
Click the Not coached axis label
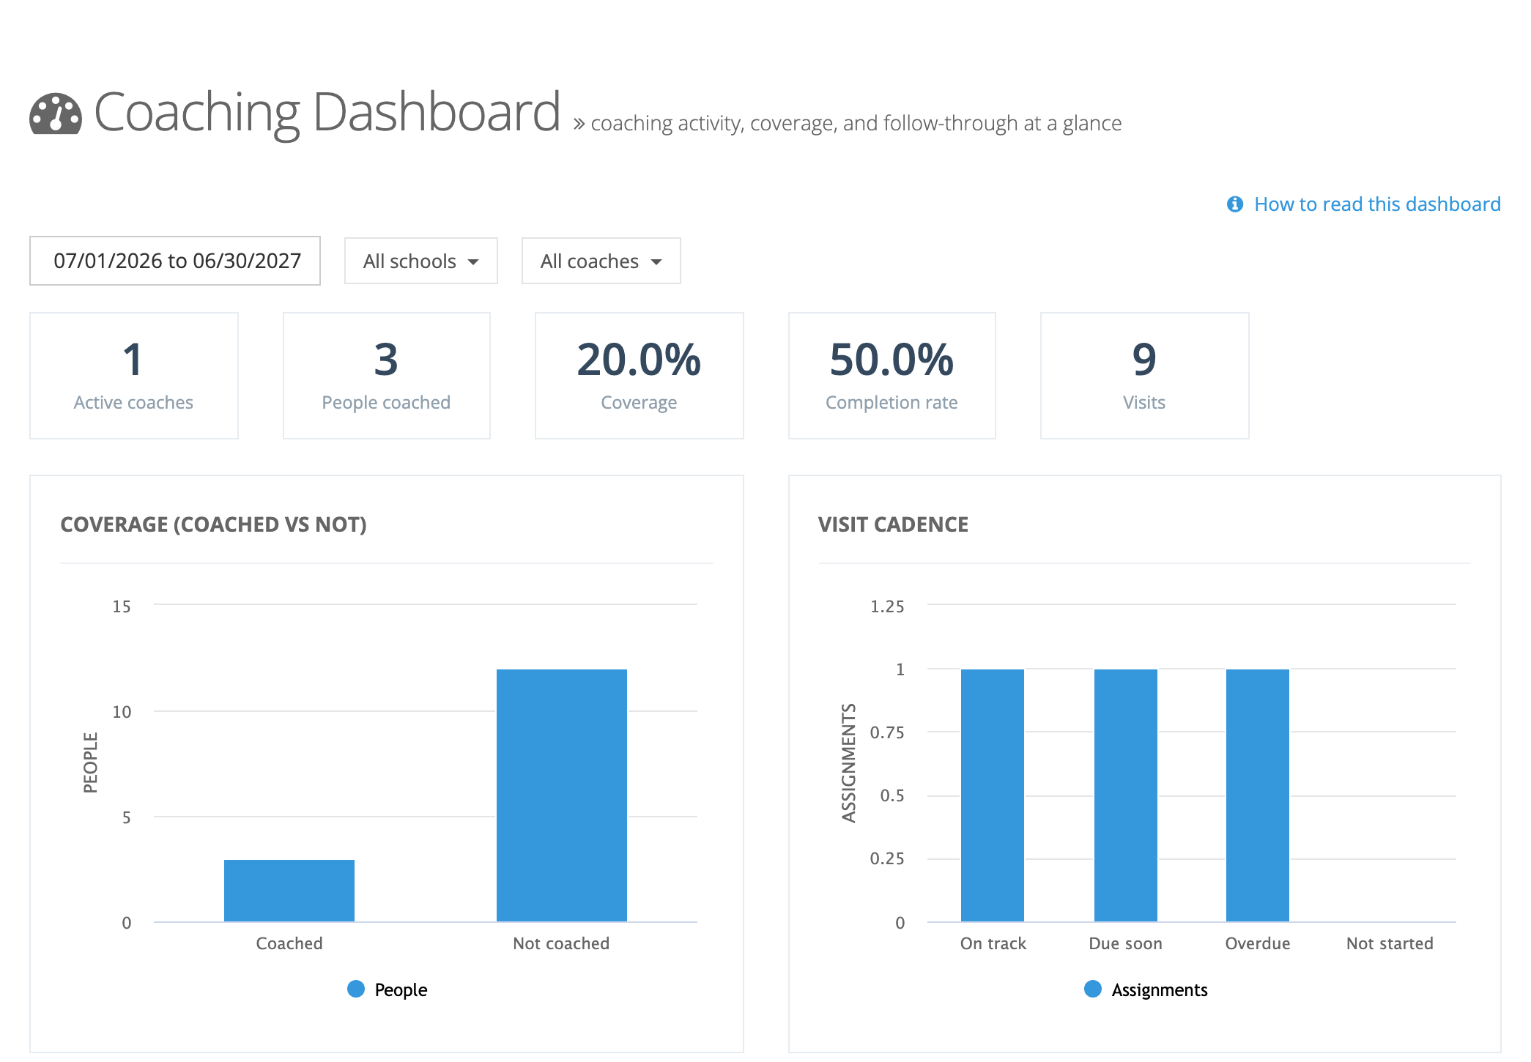coord(561,943)
